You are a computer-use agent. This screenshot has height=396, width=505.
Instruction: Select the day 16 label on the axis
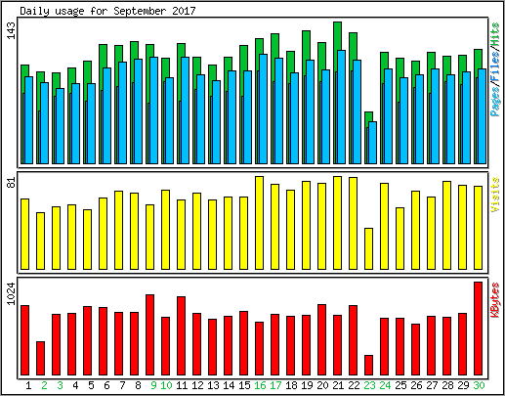click(x=260, y=386)
